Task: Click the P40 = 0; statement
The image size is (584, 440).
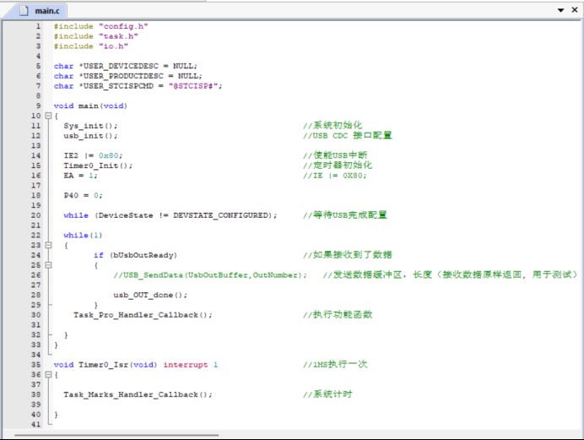Action: coord(83,196)
